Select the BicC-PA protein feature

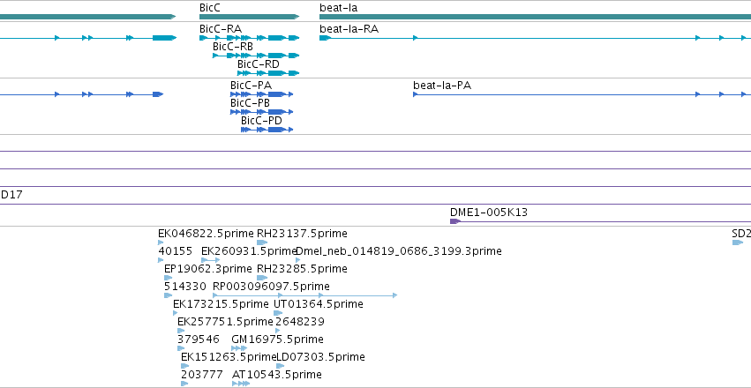(x=261, y=94)
